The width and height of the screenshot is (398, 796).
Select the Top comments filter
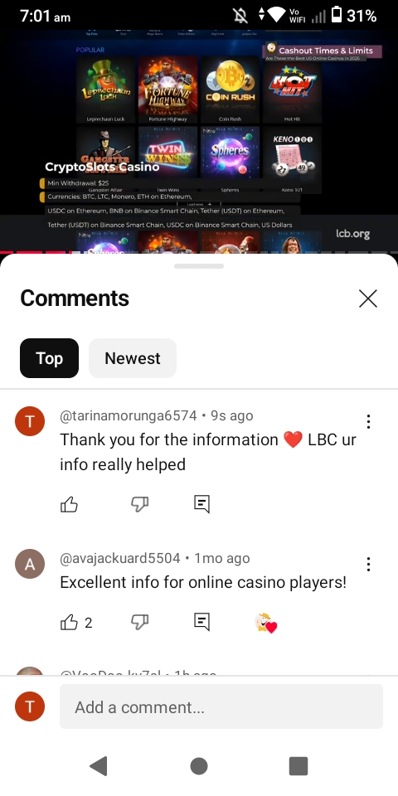(49, 358)
